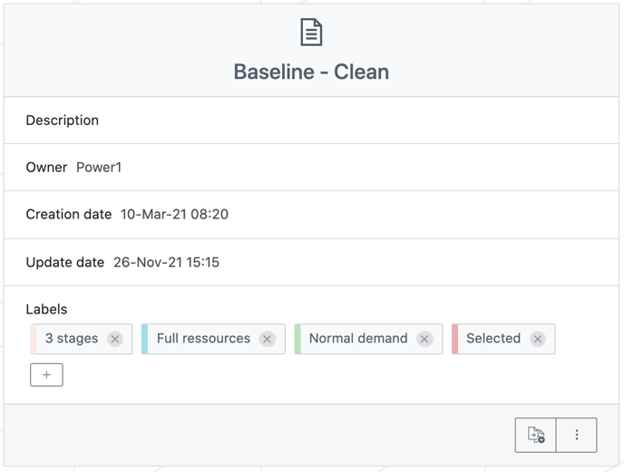Click the document export icon button

coord(536,435)
